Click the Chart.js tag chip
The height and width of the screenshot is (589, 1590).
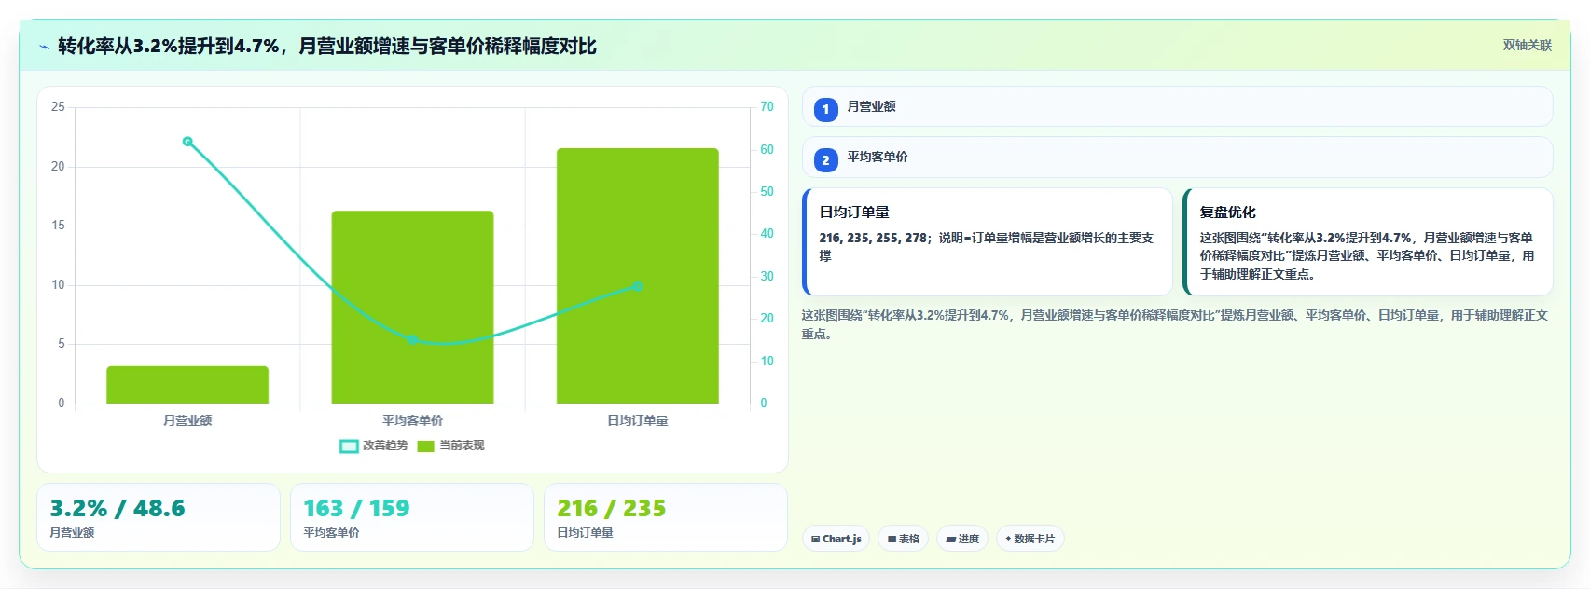pos(836,539)
